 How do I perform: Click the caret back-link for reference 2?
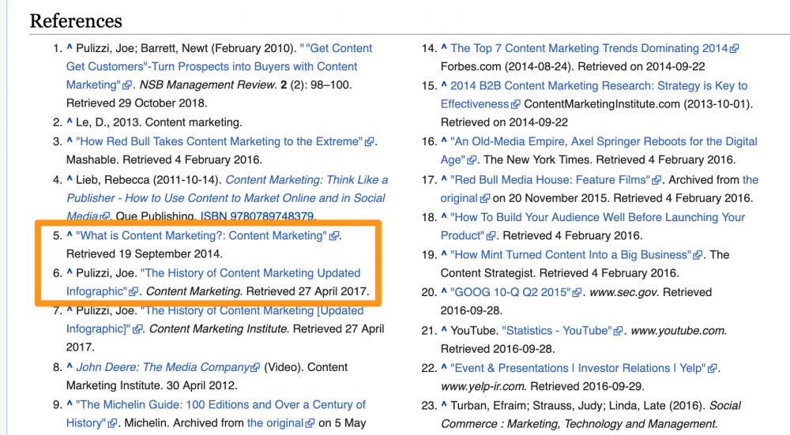click(70, 122)
